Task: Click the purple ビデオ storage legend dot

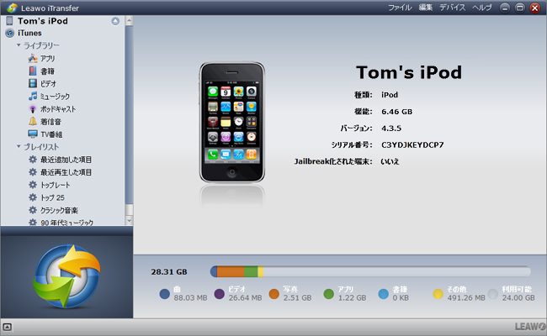Action: (219, 294)
